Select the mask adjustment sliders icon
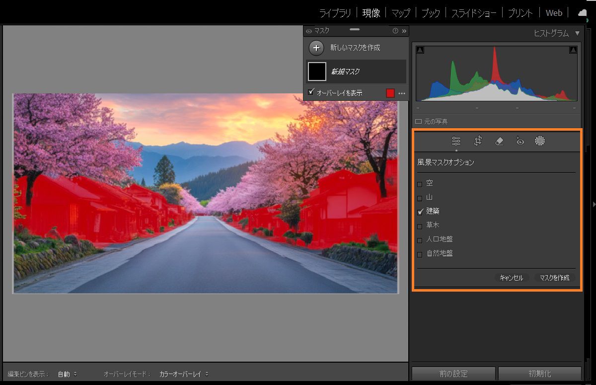 pos(456,141)
